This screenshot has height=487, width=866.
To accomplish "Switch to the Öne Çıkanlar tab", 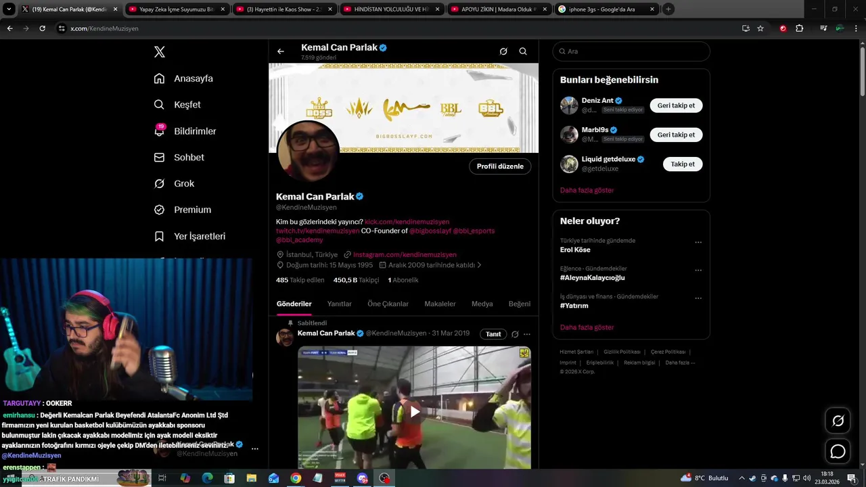I will 388,304.
